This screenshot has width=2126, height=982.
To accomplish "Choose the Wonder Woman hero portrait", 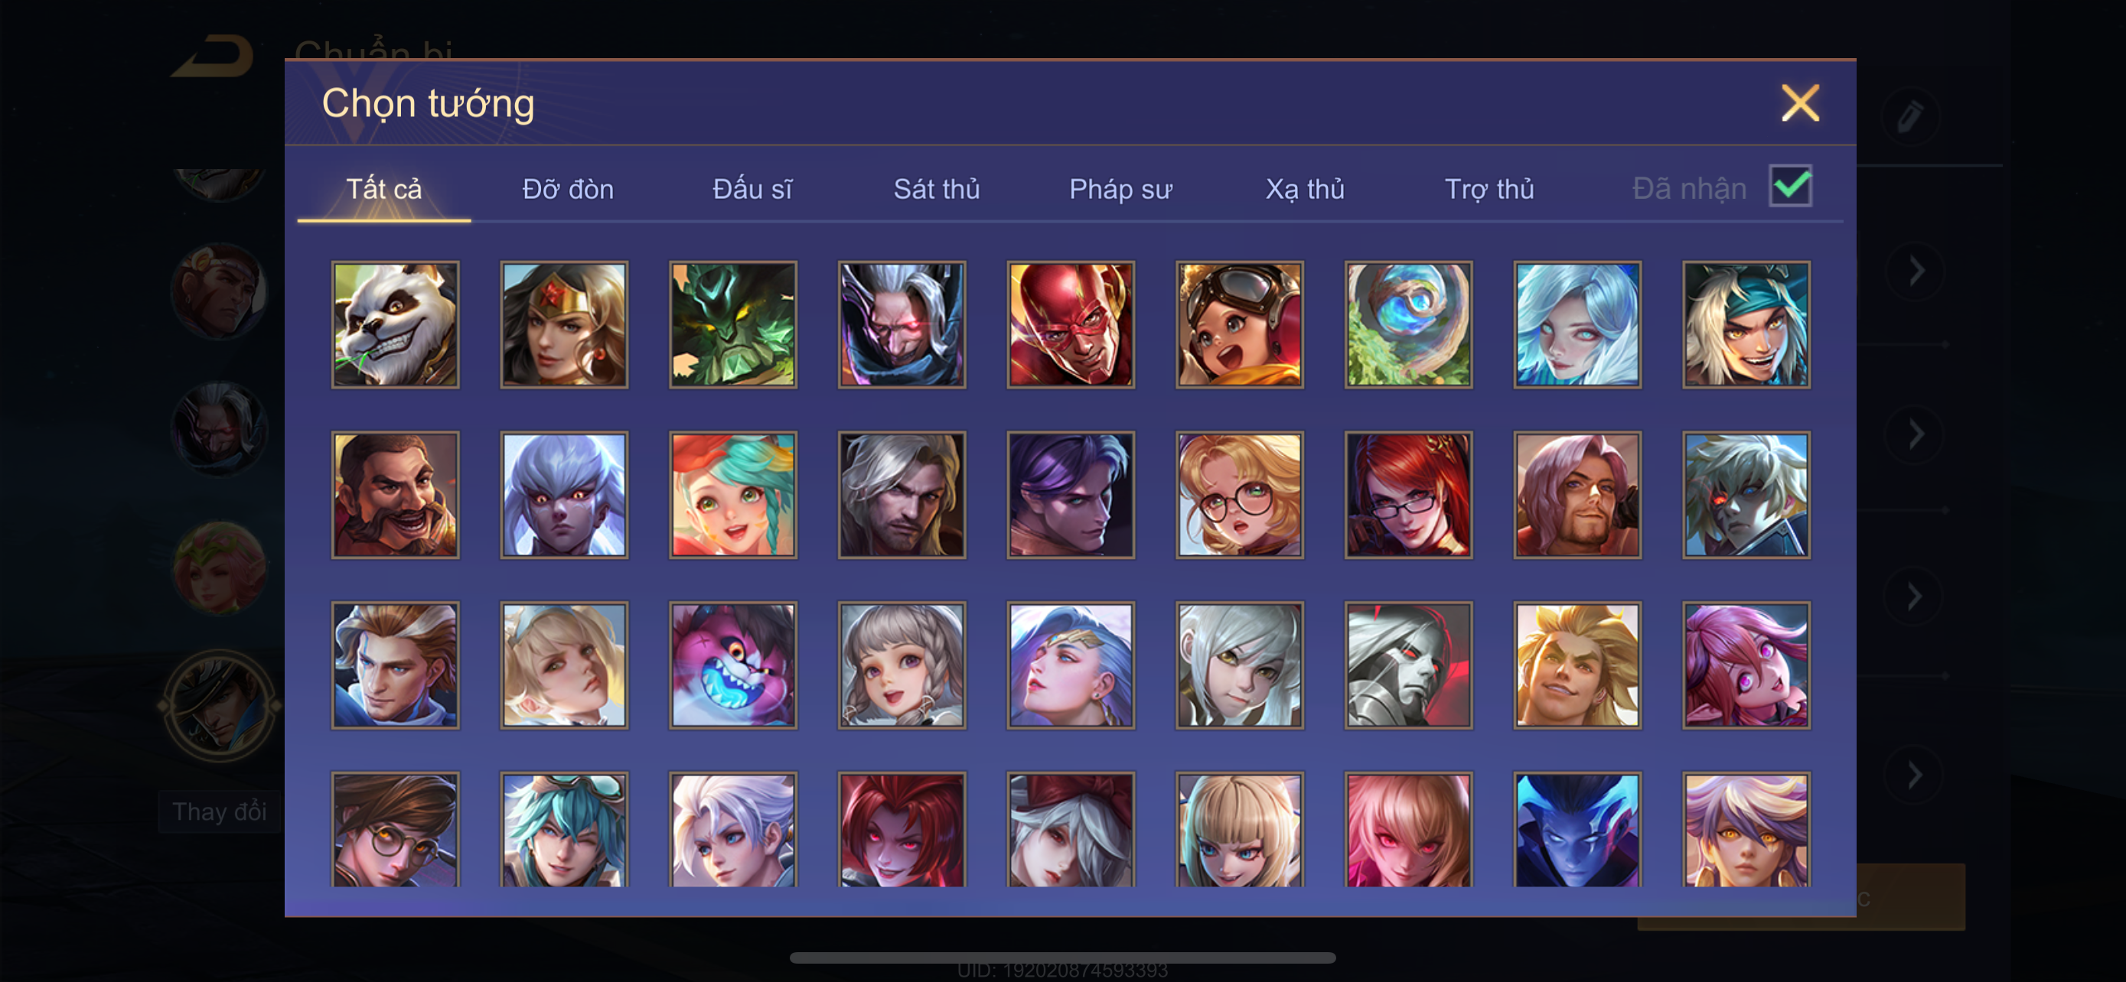I will [x=565, y=325].
